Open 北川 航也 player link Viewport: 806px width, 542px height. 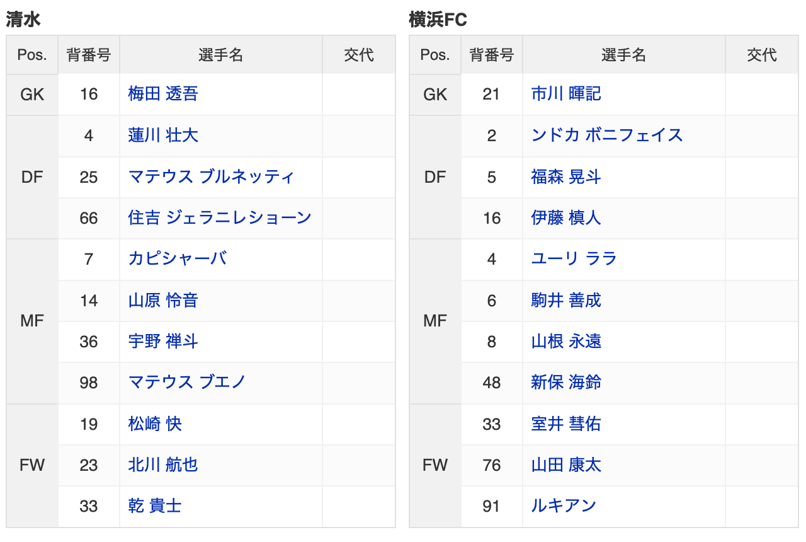(163, 465)
